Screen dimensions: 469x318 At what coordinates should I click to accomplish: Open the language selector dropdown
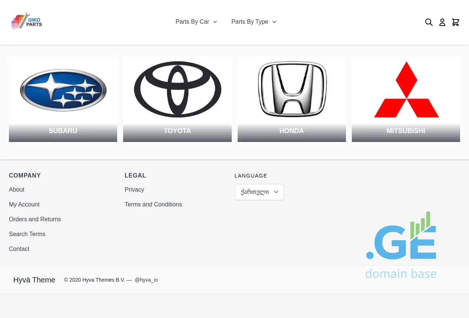(x=259, y=192)
